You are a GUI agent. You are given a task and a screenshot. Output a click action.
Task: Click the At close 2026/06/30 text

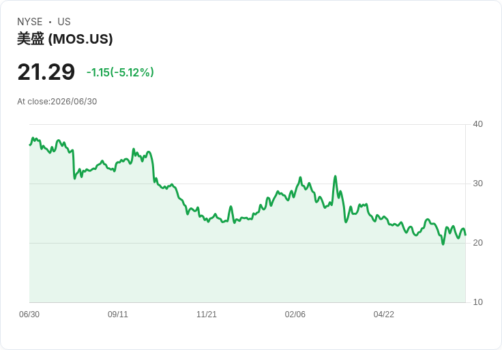coord(57,102)
